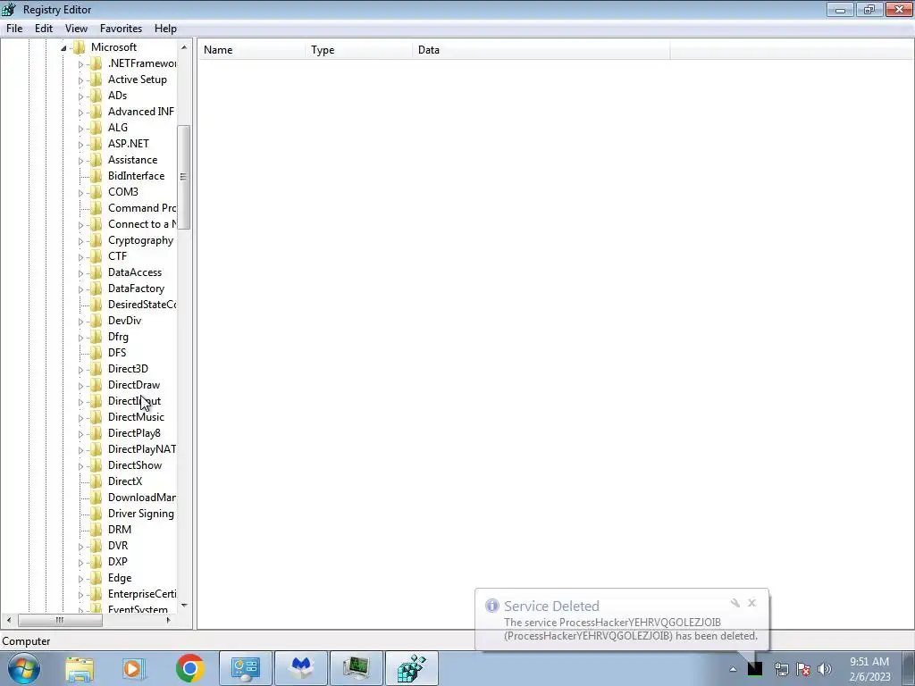Select the BidInterface key
This screenshot has height=686, width=915.
pyautogui.click(x=136, y=176)
